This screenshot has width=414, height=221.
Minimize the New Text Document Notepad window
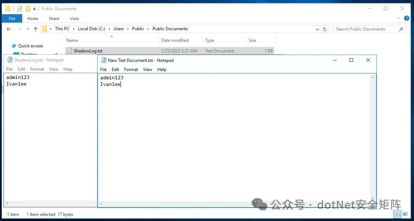(x=335, y=61)
